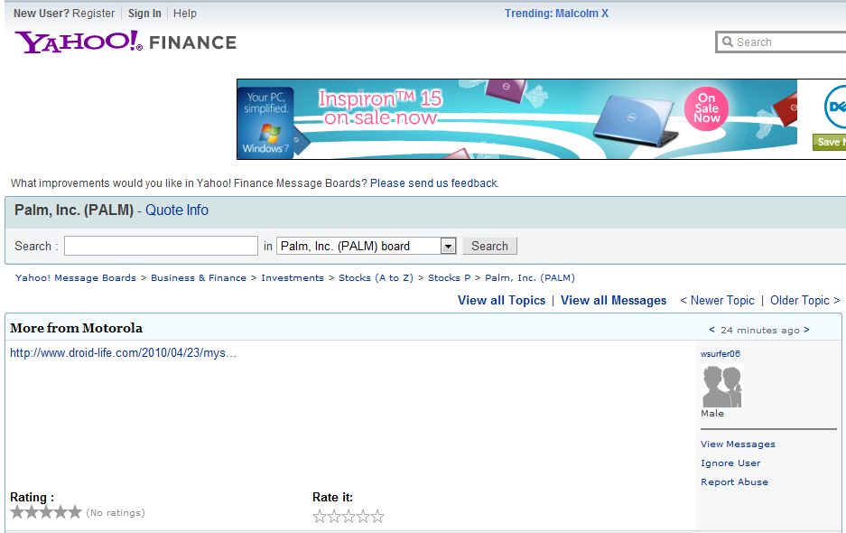Rate the post with the fifth star
Screen dimensions: 846x533
tap(377, 517)
